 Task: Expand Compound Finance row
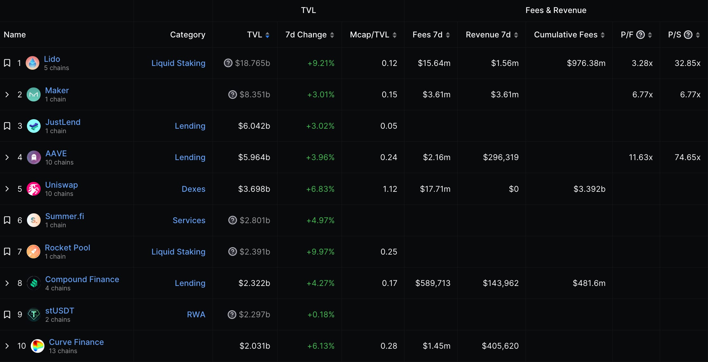coord(7,283)
